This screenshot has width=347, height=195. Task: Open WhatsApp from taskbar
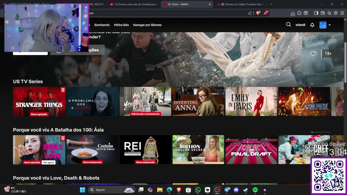198,190
